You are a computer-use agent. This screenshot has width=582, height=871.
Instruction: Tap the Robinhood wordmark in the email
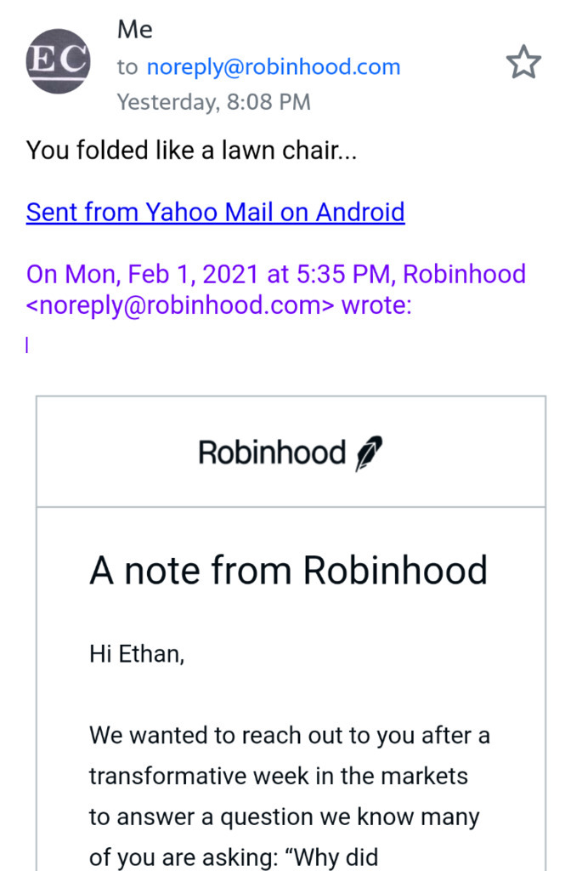coord(272,453)
